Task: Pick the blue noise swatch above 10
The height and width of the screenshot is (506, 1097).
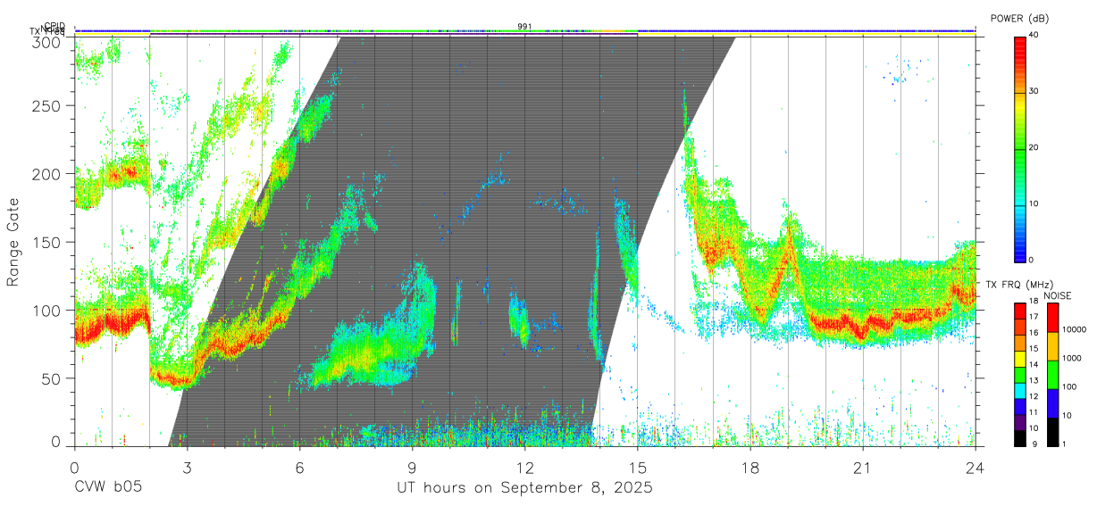Action: [1052, 403]
